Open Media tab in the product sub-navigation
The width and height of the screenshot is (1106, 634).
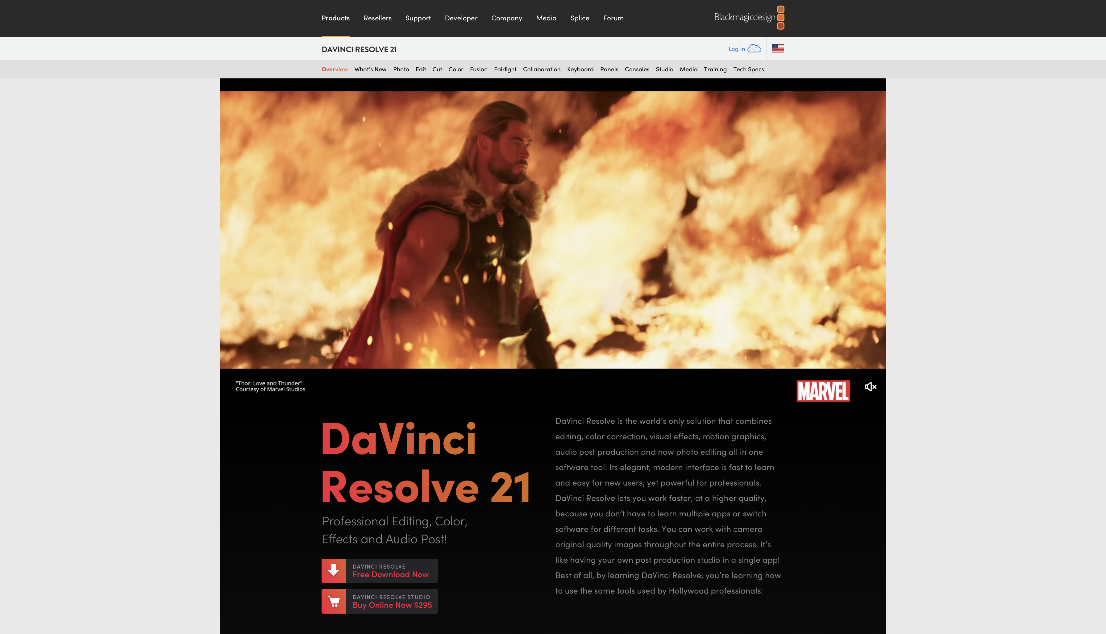point(688,69)
